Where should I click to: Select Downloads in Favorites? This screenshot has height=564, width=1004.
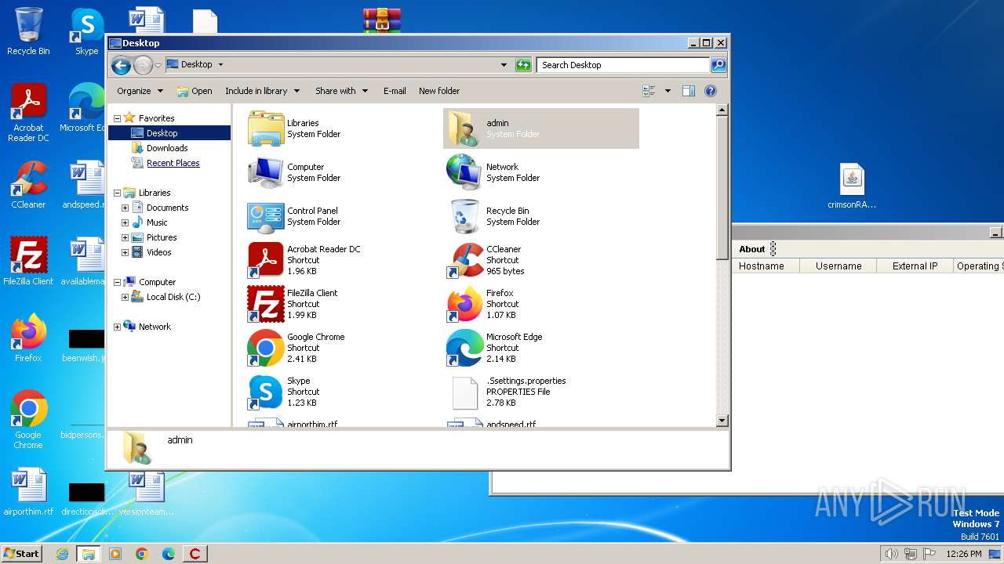167,148
